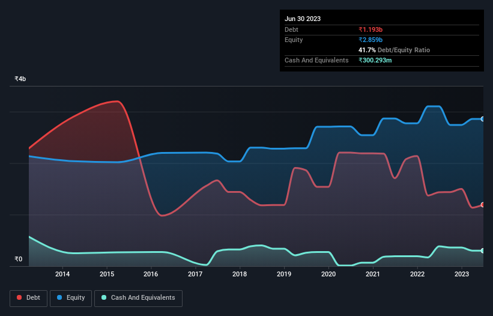Click the 2017 x-axis label
Image resolution: width=493 pixels, height=316 pixels.
point(195,274)
